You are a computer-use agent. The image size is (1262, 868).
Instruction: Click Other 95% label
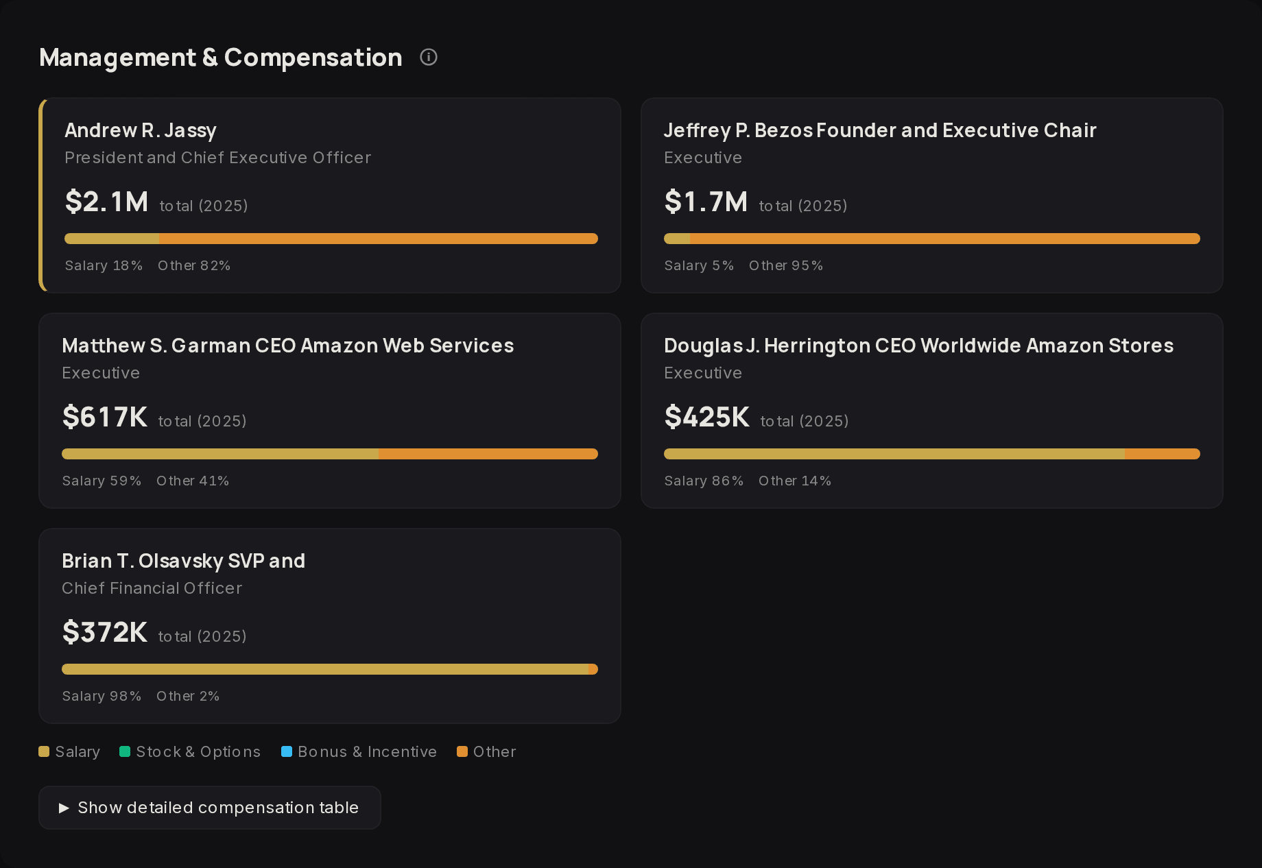tap(786, 265)
